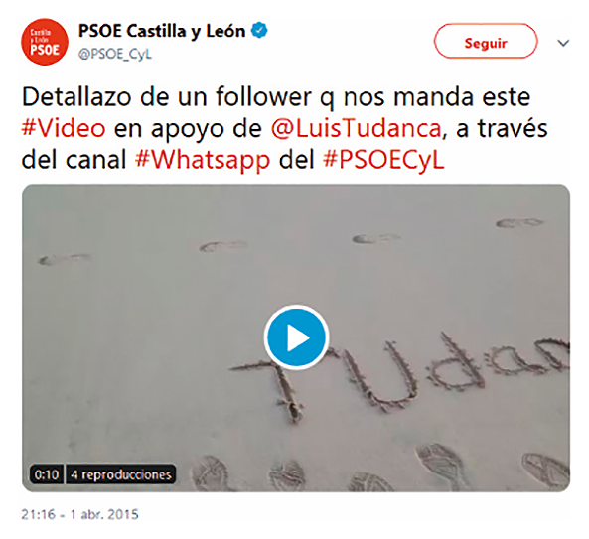The height and width of the screenshot is (539, 589).
Task: Open the @LuisTudanca mention link
Action: 356,128
